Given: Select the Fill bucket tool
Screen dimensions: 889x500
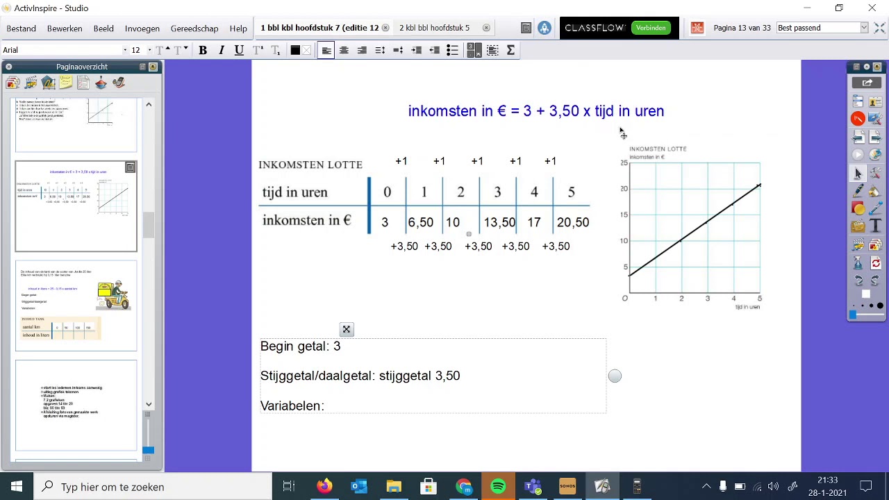Looking at the screenshot, I should coord(875,191).
